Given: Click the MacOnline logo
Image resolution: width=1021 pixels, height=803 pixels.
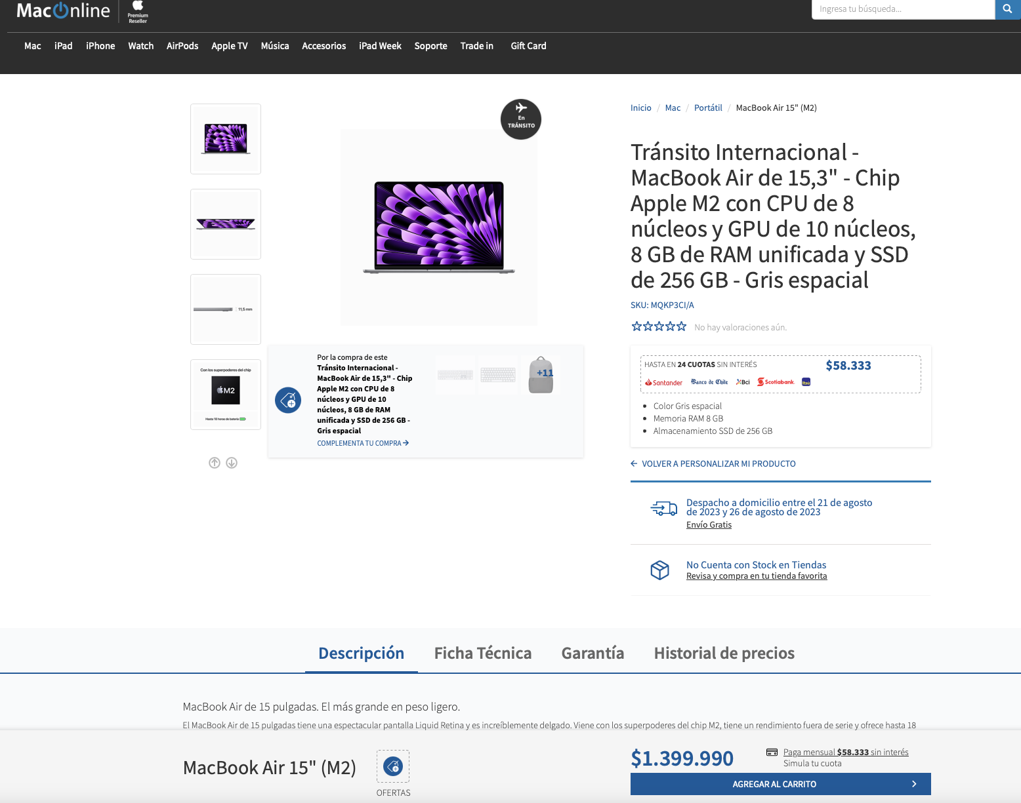Looking at the screenshot, I should (63, 10).
